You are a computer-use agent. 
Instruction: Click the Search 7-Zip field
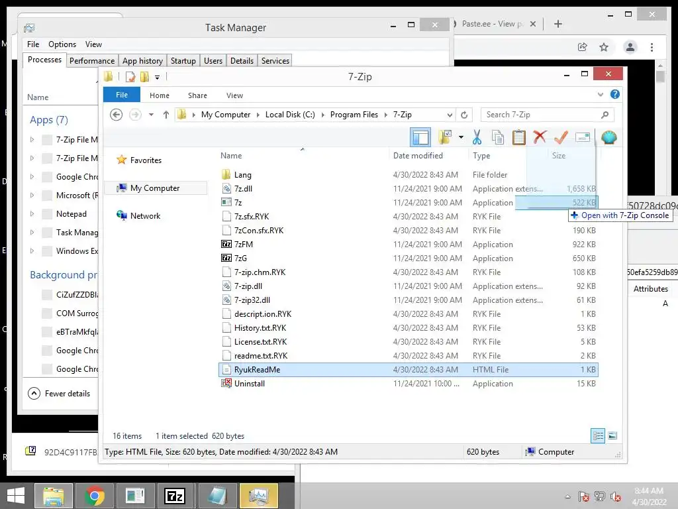(547, 115)
